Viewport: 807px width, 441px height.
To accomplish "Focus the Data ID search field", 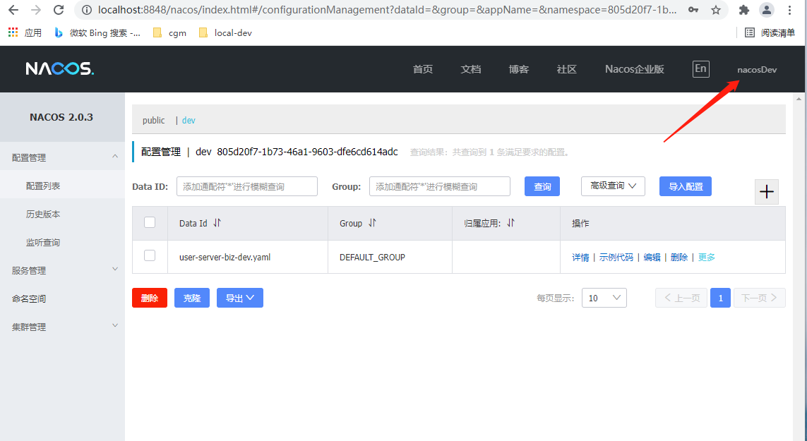I will pyautogui.click(x=247, y=186).
